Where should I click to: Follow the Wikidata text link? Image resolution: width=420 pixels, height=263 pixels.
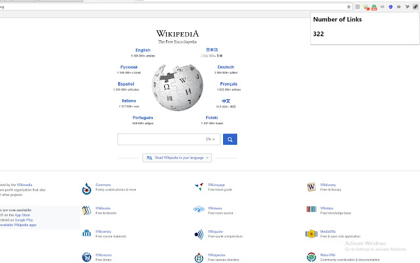pos(327,208)
